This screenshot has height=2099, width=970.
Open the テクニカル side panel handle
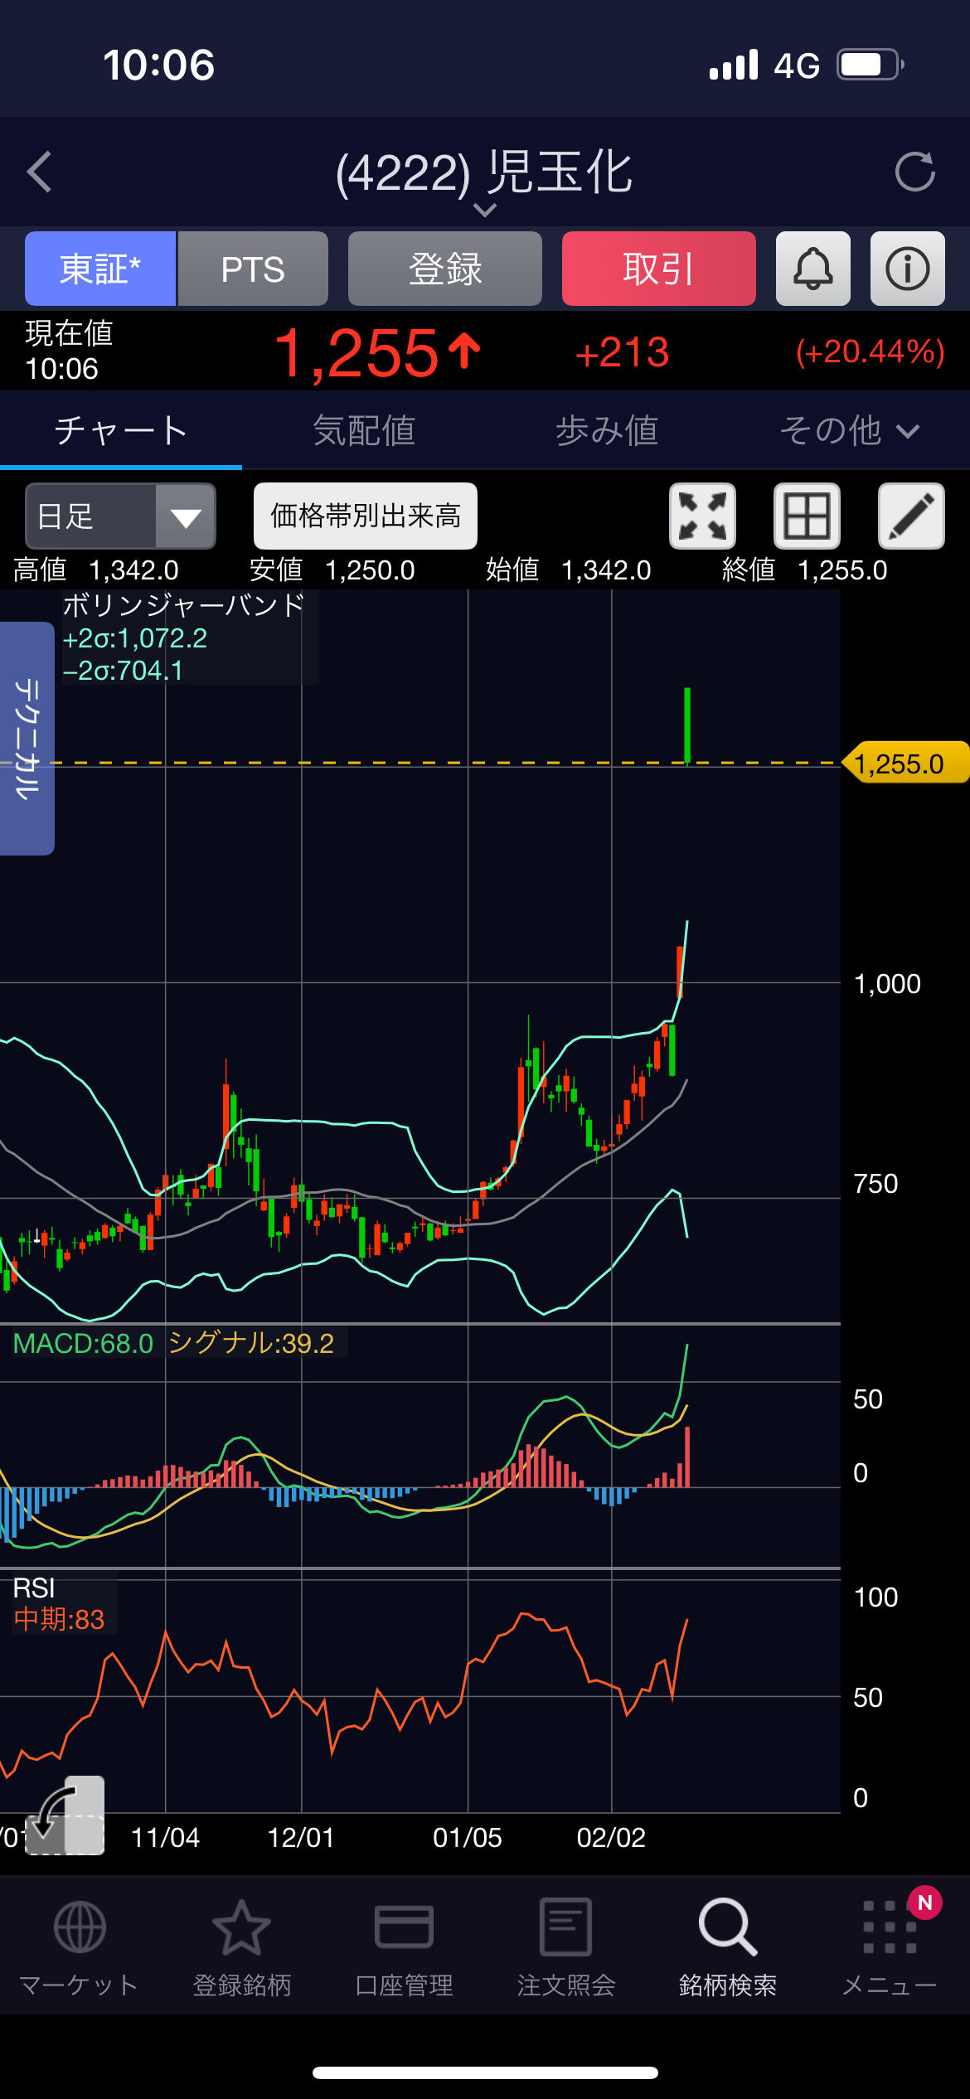(27, 738)
